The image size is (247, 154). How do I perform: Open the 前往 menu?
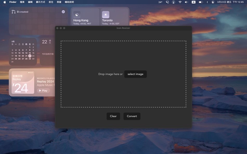click(51, 2)
